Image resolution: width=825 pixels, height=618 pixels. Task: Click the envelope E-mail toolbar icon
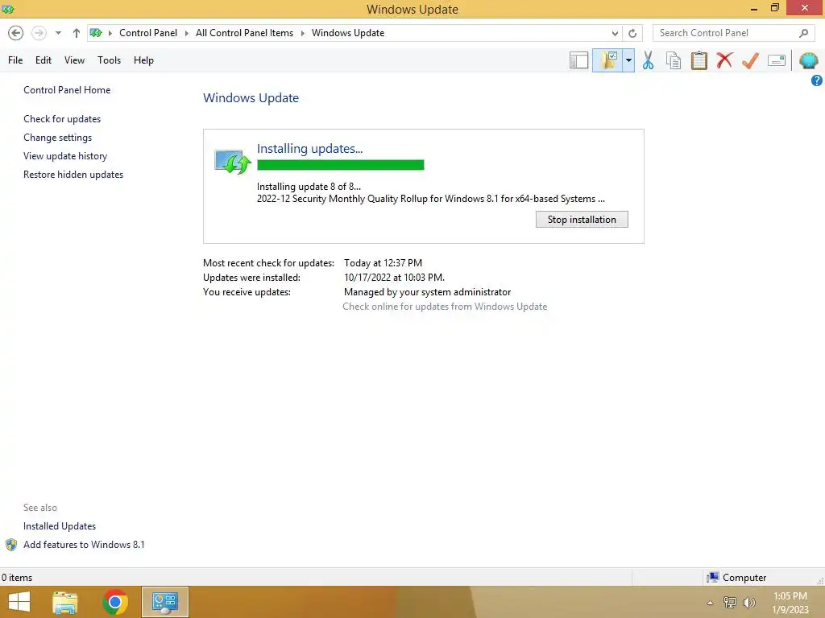[777, 60]
